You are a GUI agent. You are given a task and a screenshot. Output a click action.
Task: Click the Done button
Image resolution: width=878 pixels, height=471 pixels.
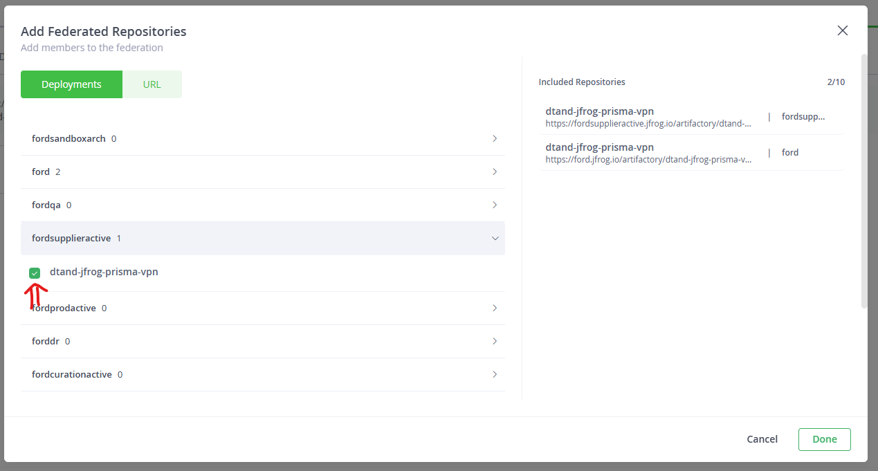825,439
